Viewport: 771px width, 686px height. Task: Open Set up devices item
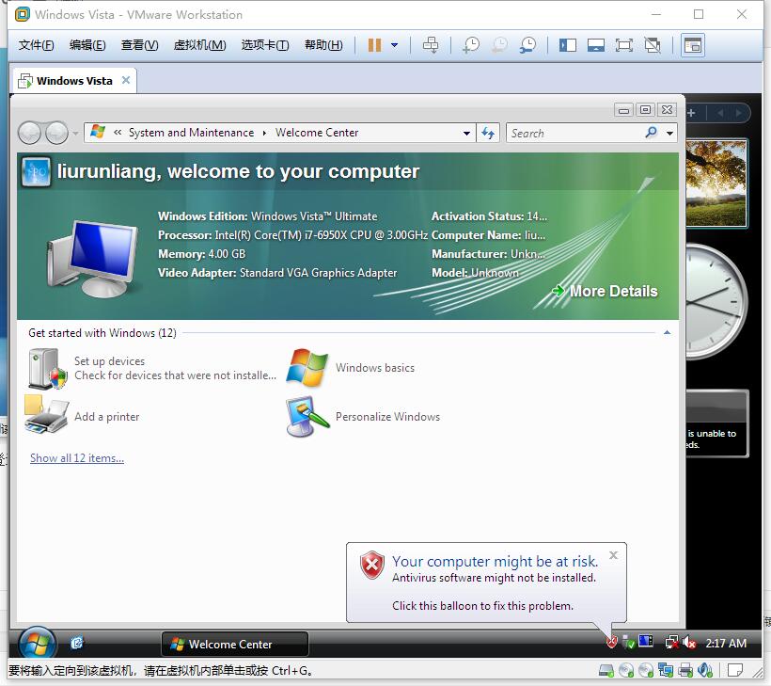tap(151, 368)
